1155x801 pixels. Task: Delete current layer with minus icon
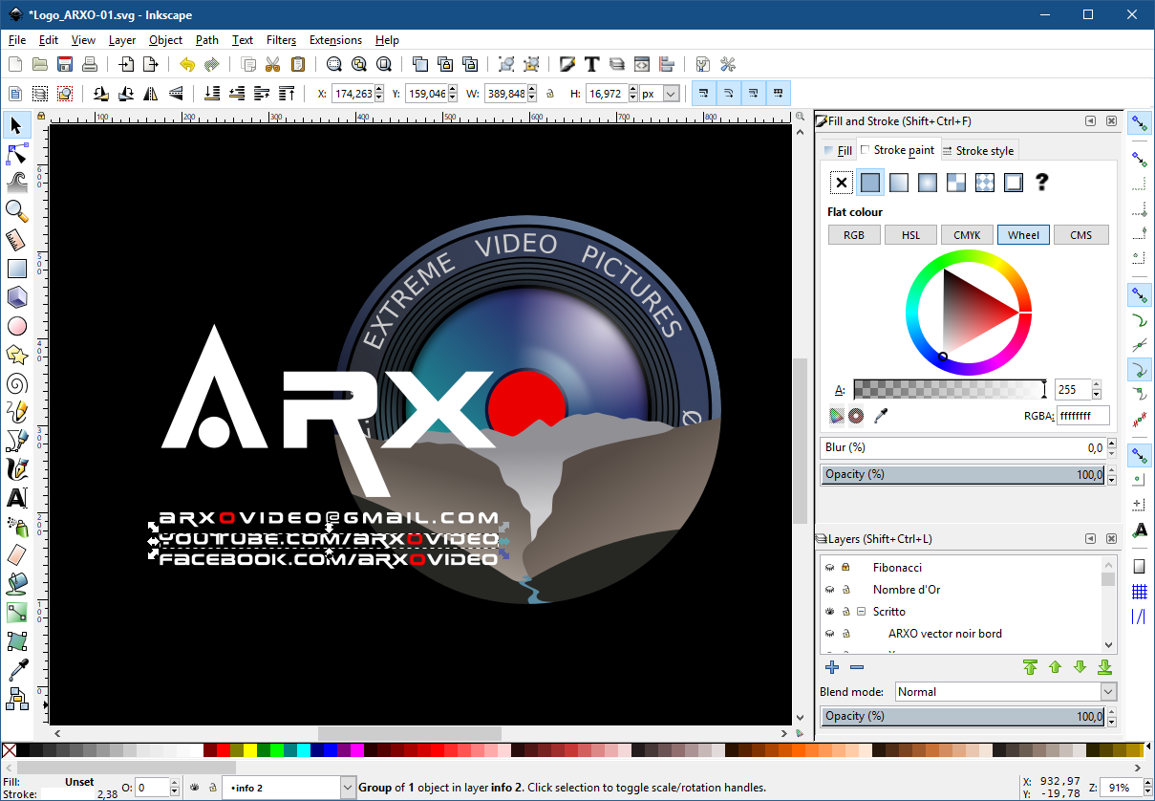[857, 667]
